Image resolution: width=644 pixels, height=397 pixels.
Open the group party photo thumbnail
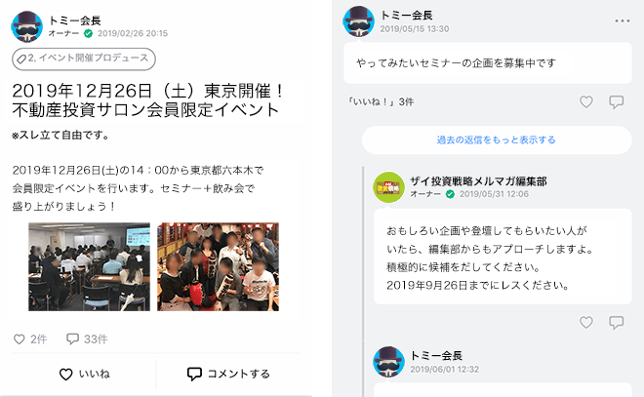pyautogui.click(x=219, y=266)
